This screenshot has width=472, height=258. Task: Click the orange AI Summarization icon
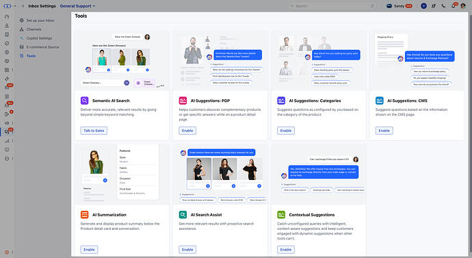[85, 215]
